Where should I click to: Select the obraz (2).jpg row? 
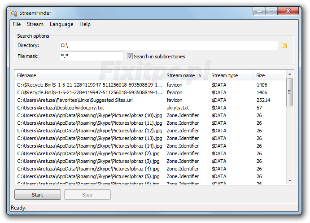point(150,153)
